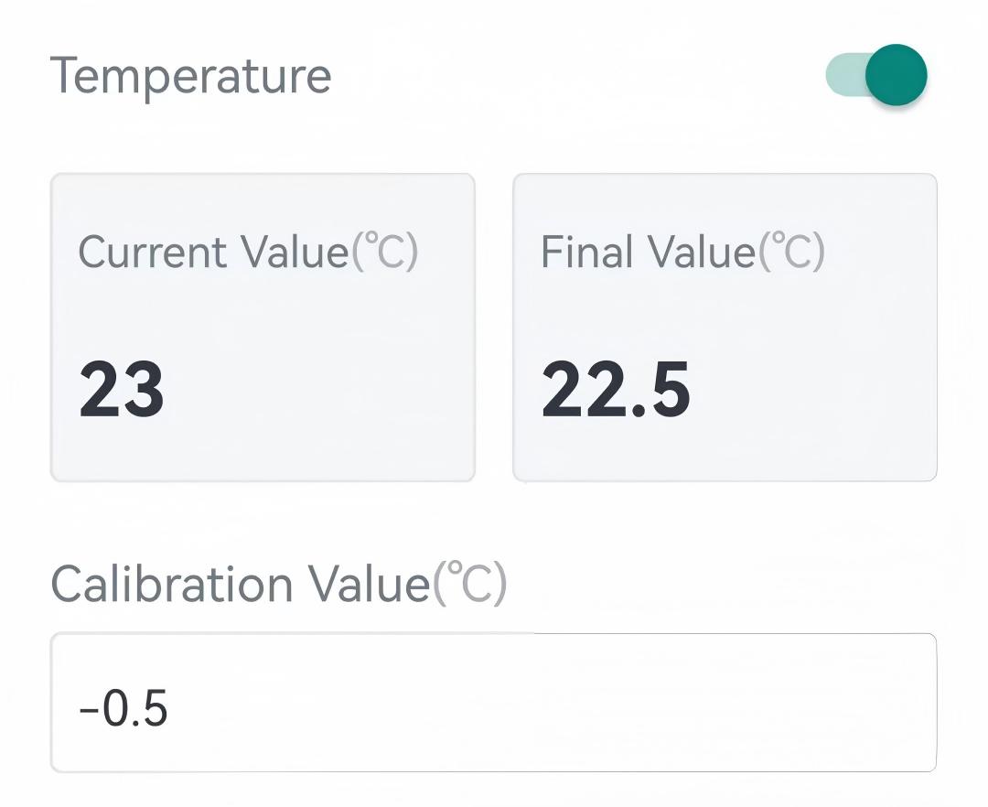Click the word "Current" in the left card
Image resolution: width=988 pixels, height=807 pixels.
point(153,252)
